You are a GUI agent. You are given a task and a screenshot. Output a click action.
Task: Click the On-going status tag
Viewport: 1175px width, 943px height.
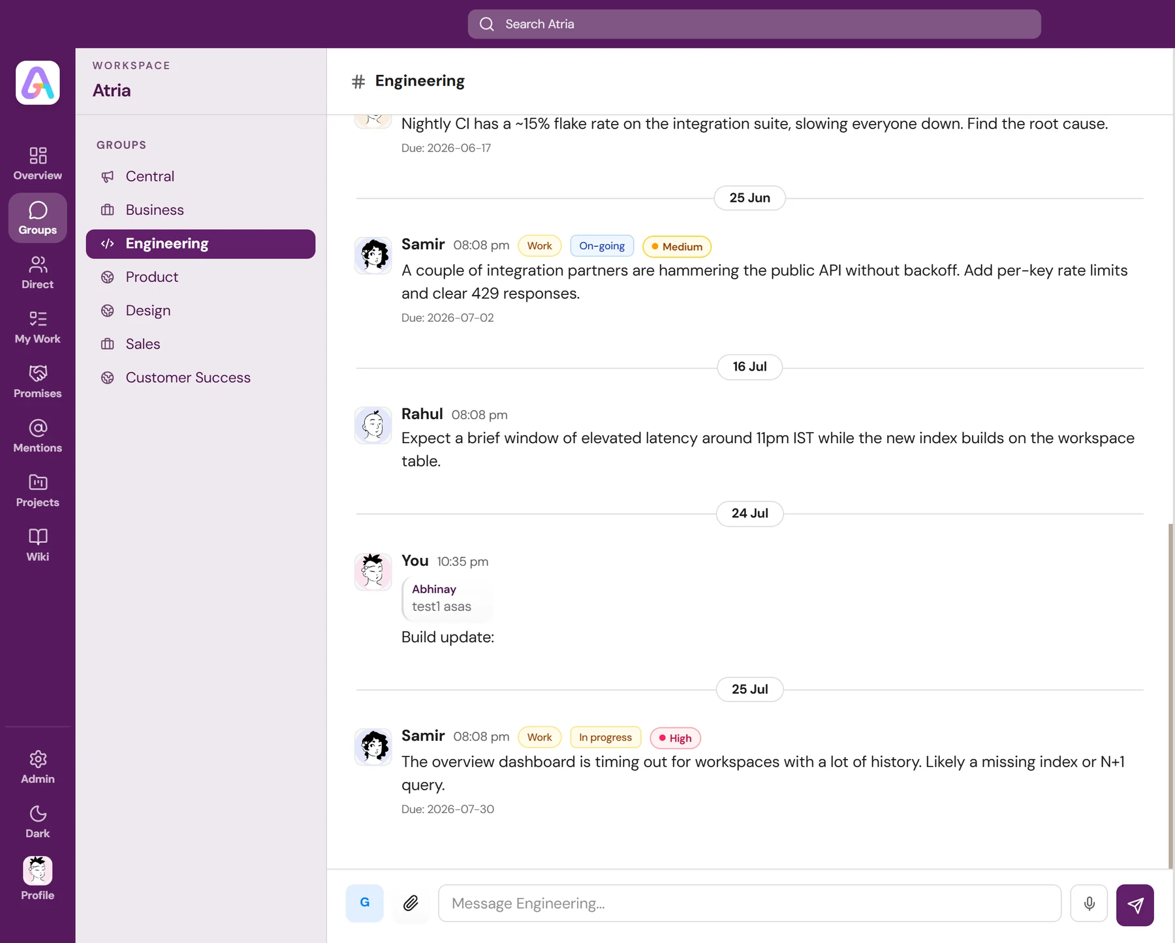(602, 246)
